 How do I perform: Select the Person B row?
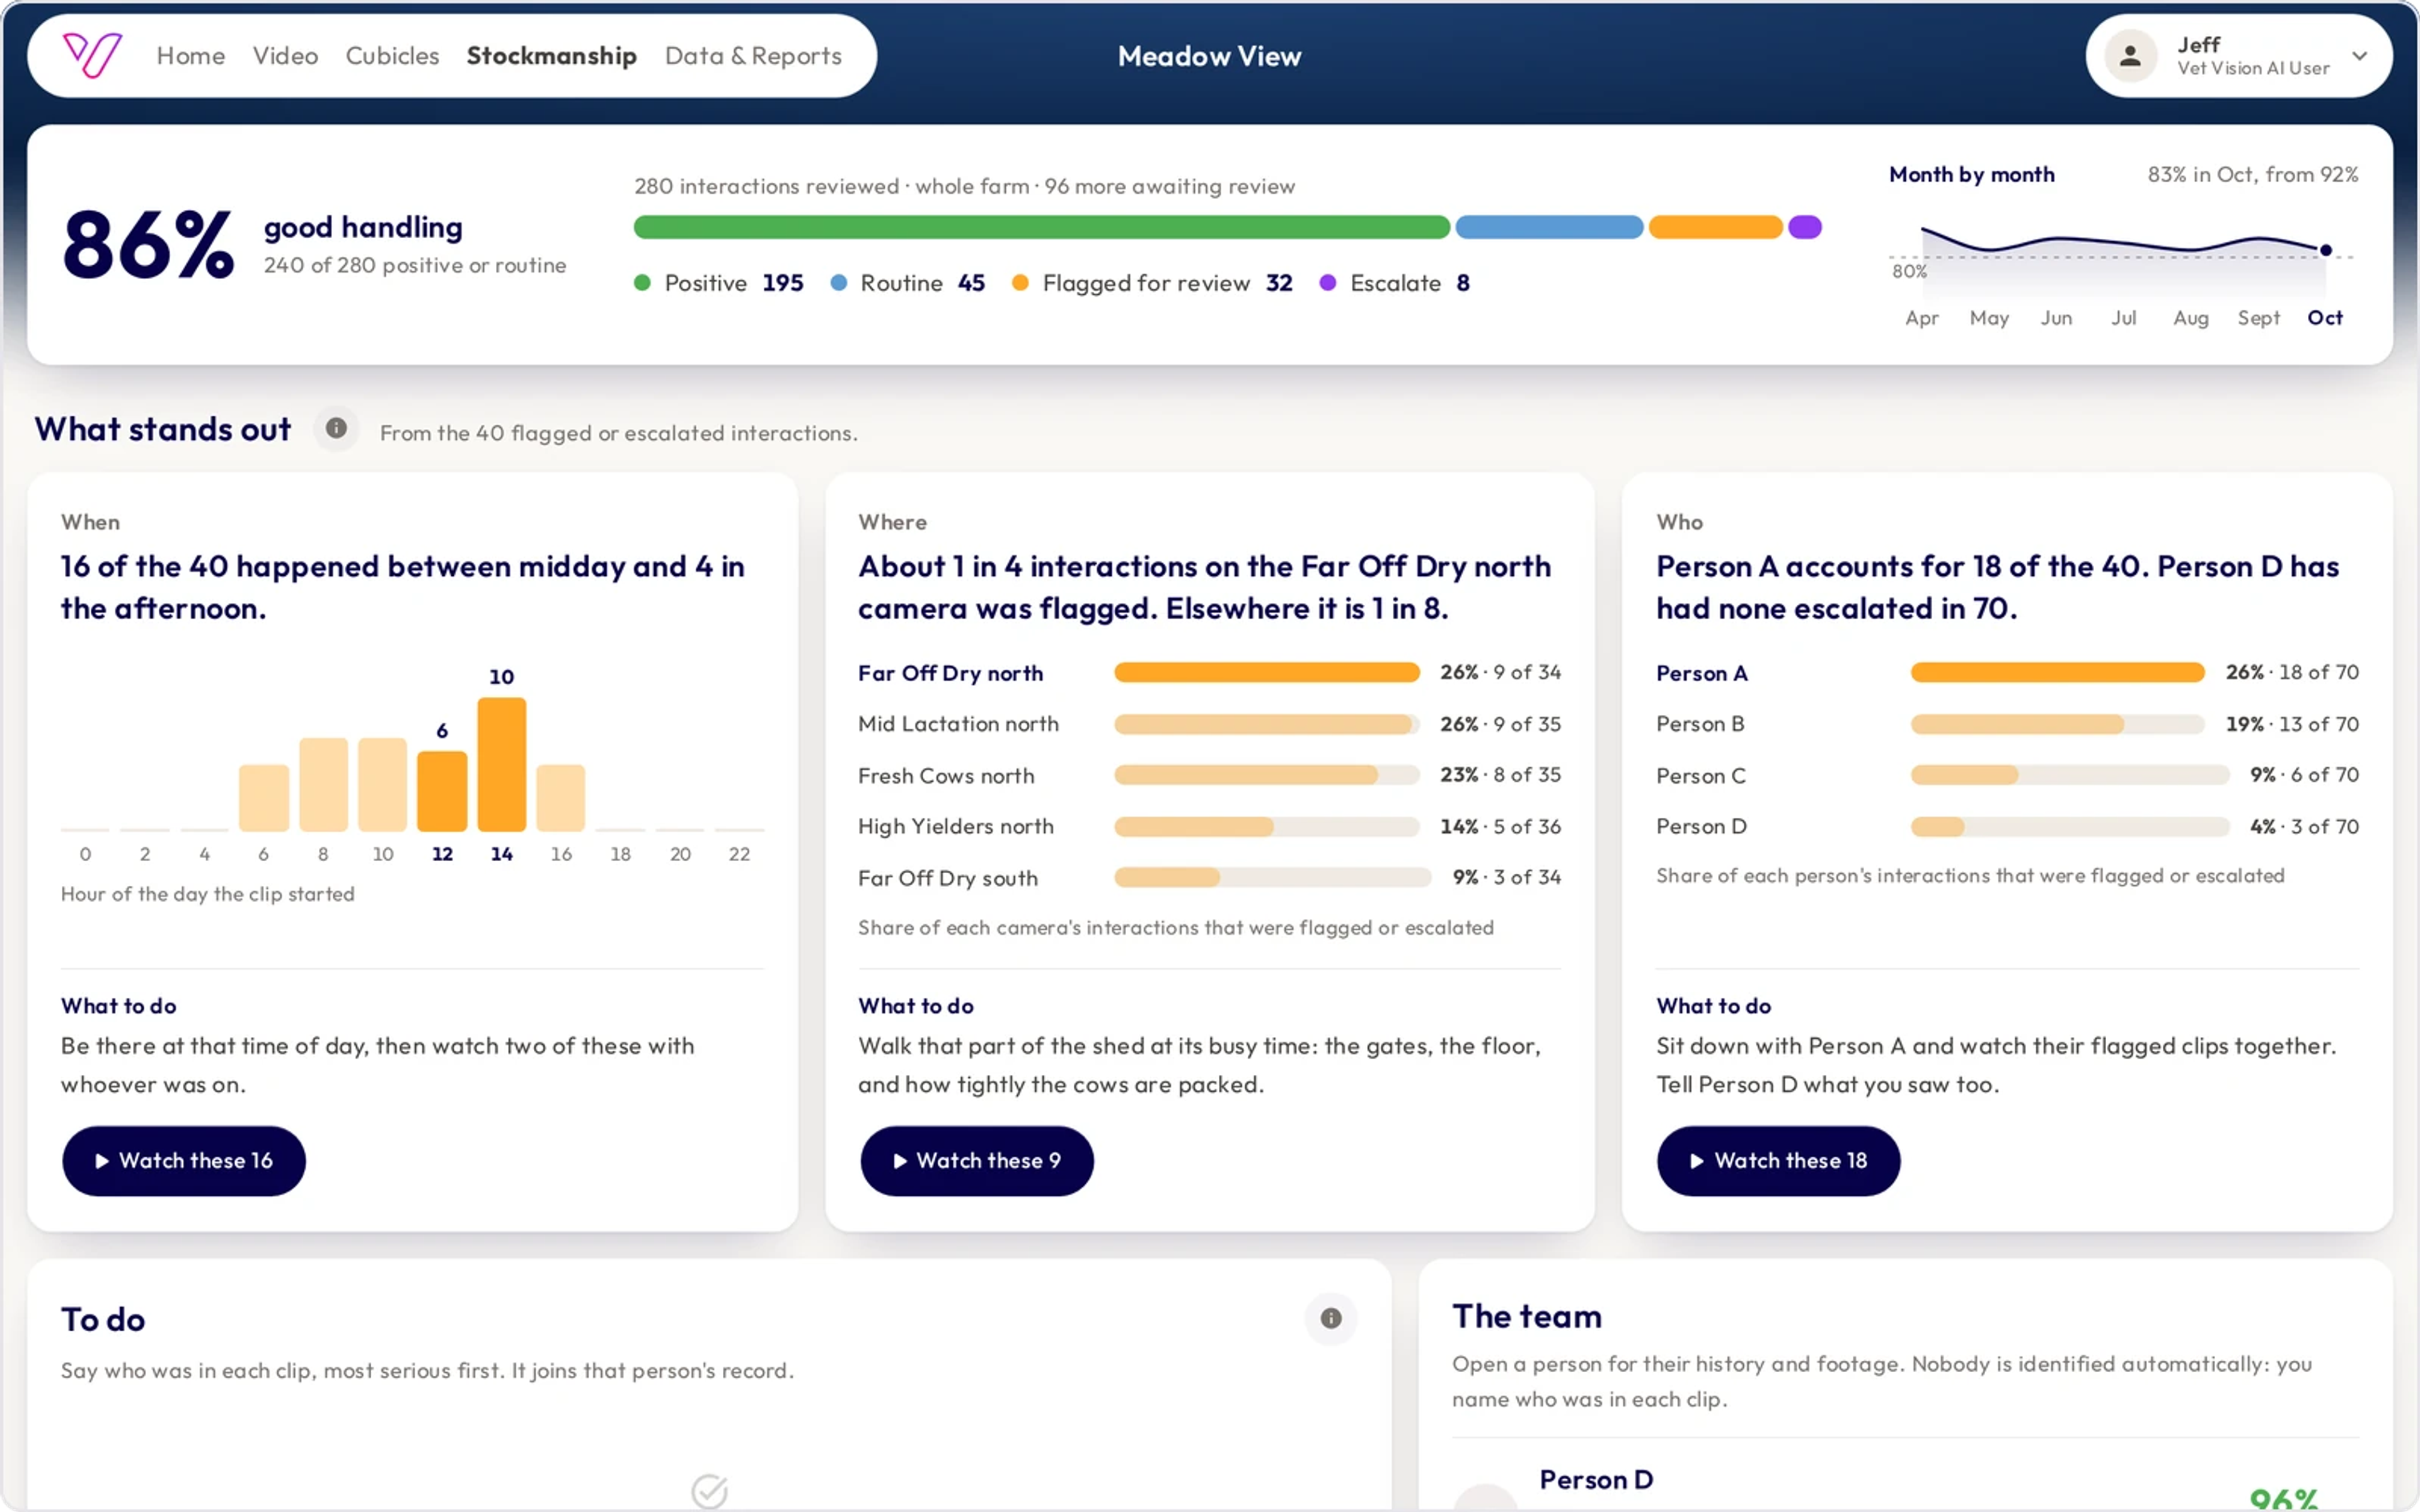(2007, 724)
